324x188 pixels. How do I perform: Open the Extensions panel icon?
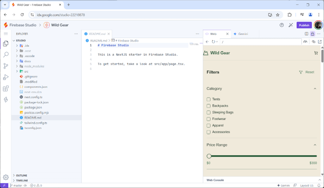point(5,89)
